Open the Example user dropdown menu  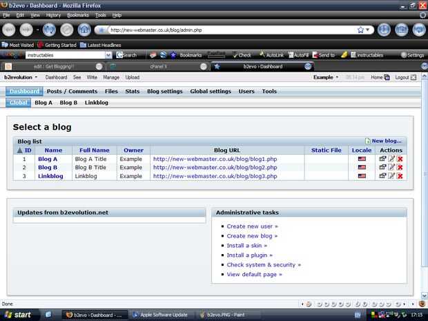326,77
